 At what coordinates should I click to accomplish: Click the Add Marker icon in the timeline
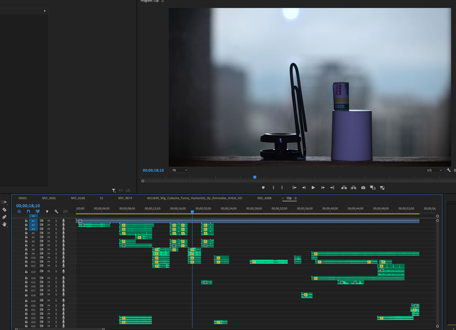47,211
